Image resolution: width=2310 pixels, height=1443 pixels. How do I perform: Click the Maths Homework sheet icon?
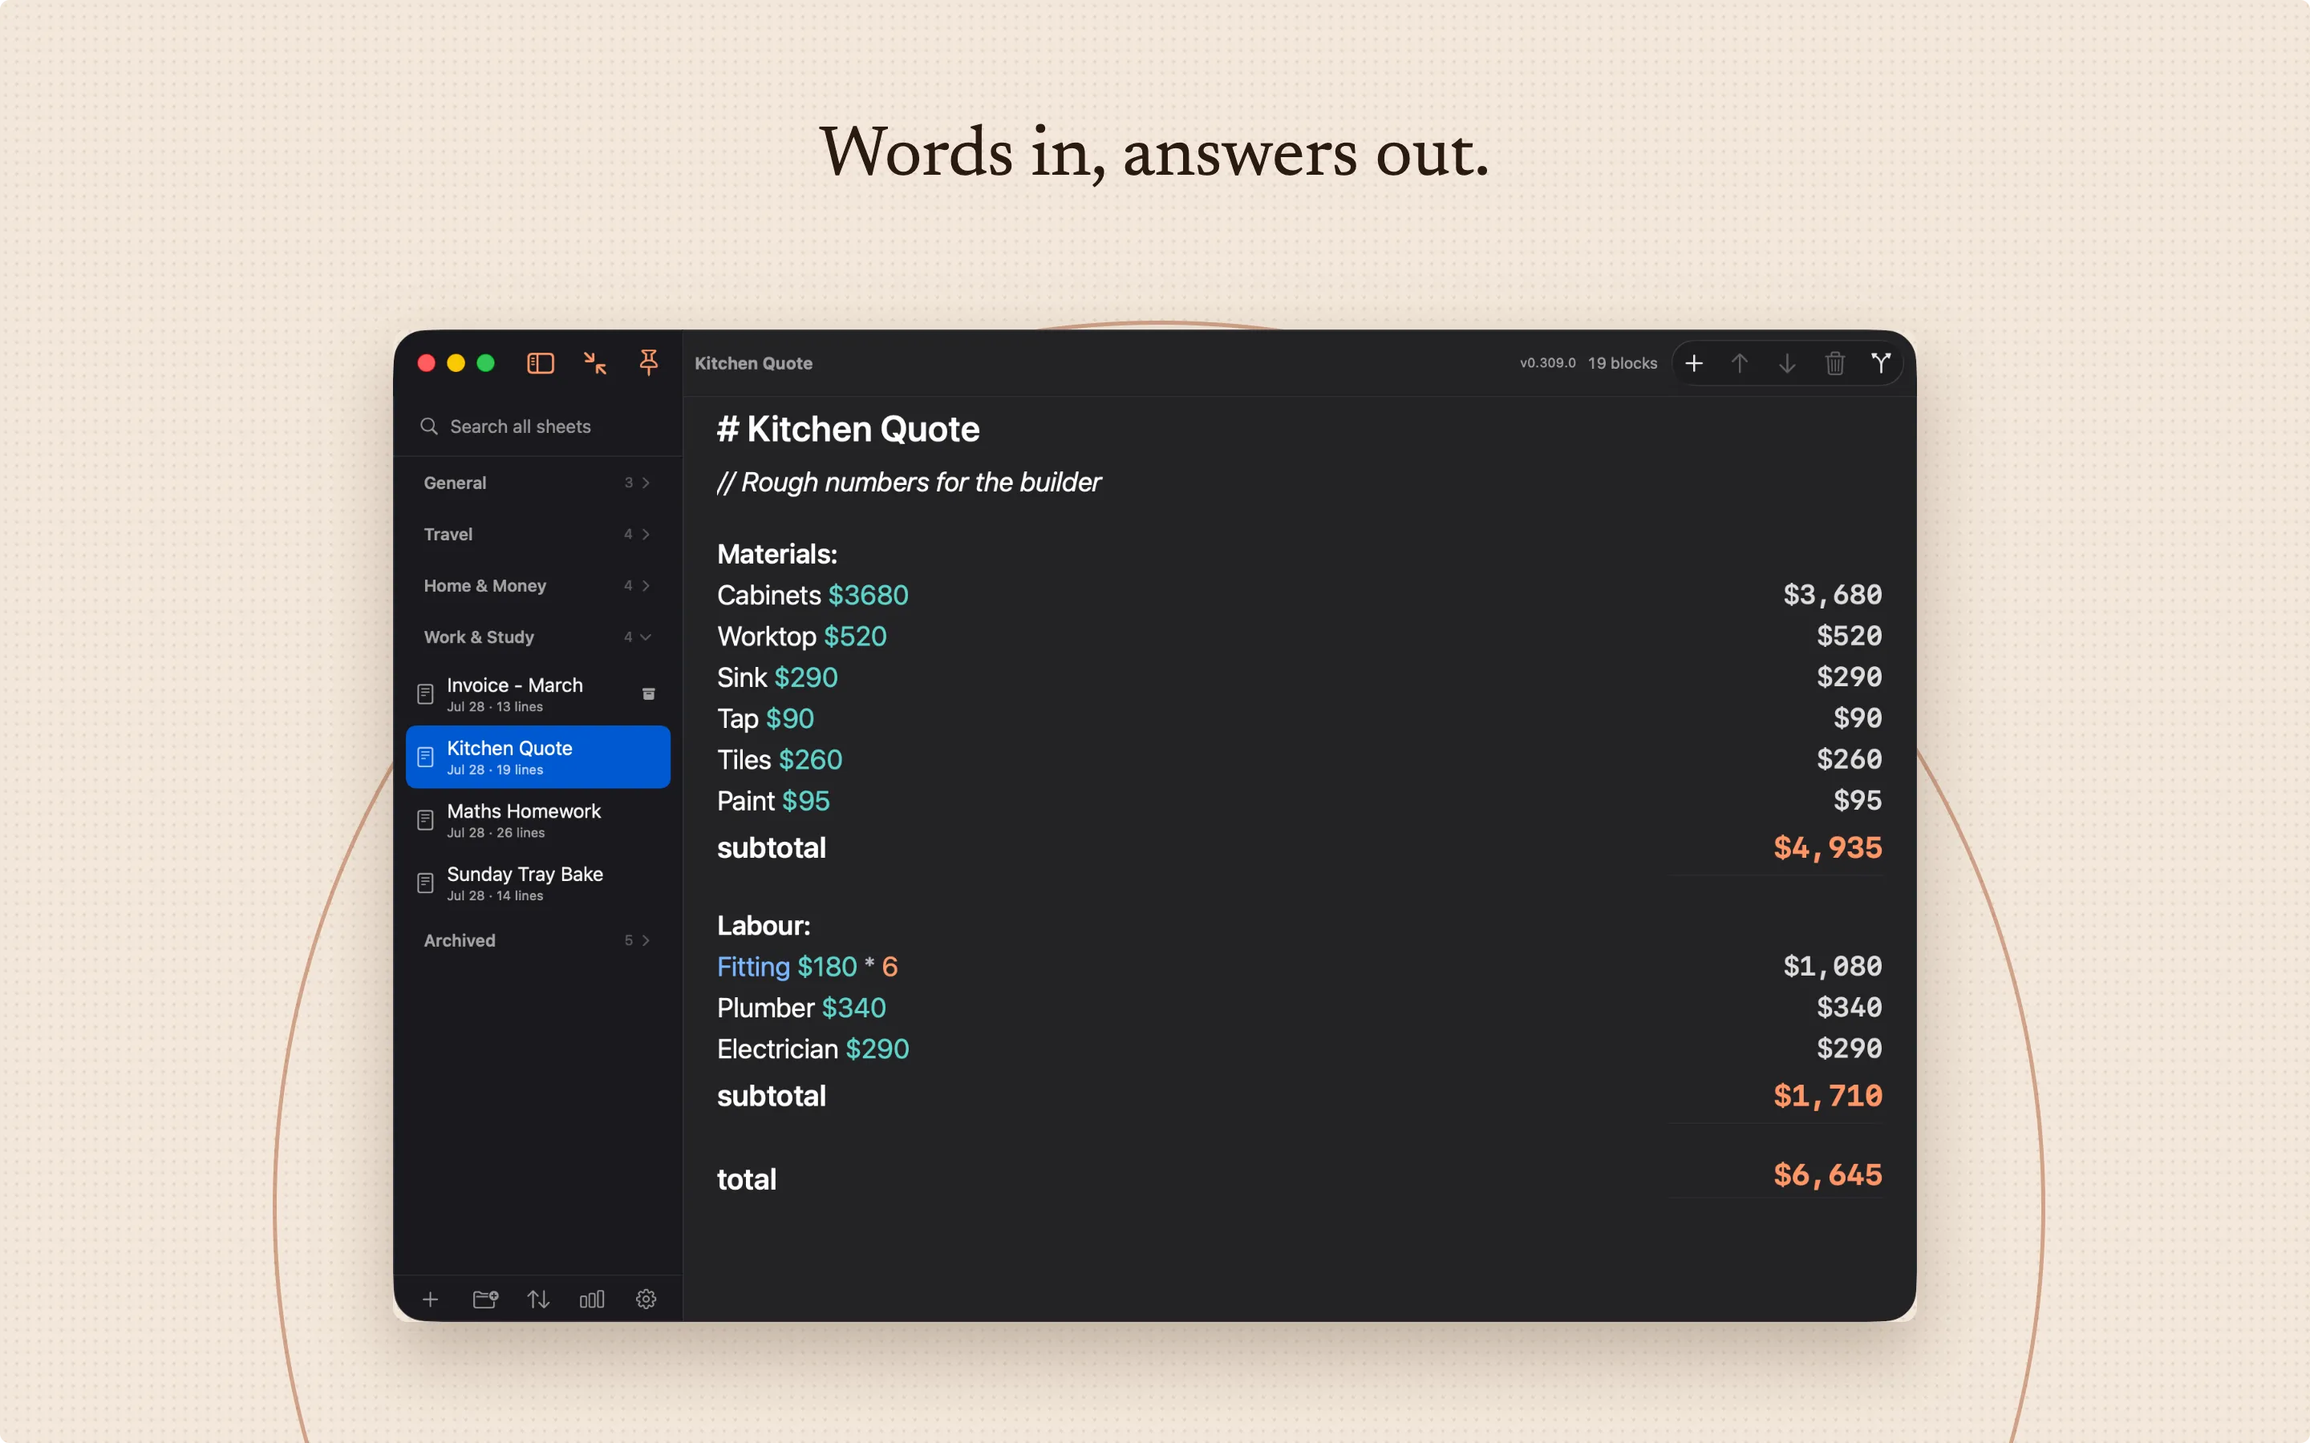[x=426, y=820]
